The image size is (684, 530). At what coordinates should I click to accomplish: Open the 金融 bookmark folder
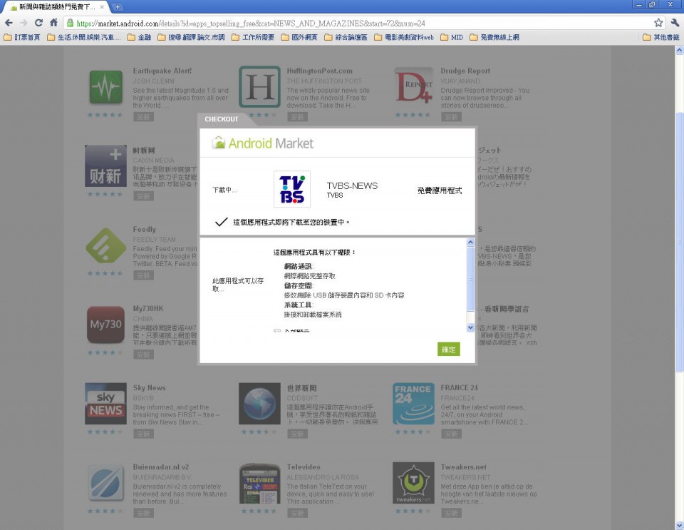139,37
